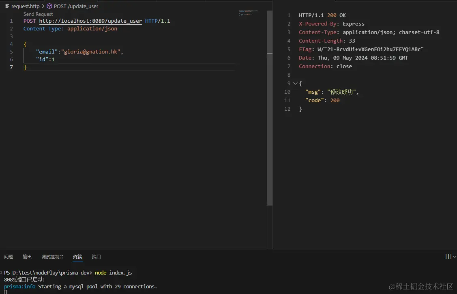The image size is (457, 294).
Task: Click the application/json header value
Action: point(92,28)
